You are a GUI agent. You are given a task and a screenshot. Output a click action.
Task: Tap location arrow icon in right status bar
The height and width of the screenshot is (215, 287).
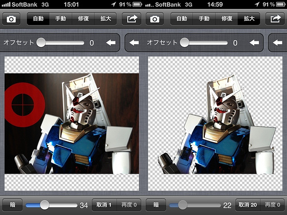click(257, 4)
